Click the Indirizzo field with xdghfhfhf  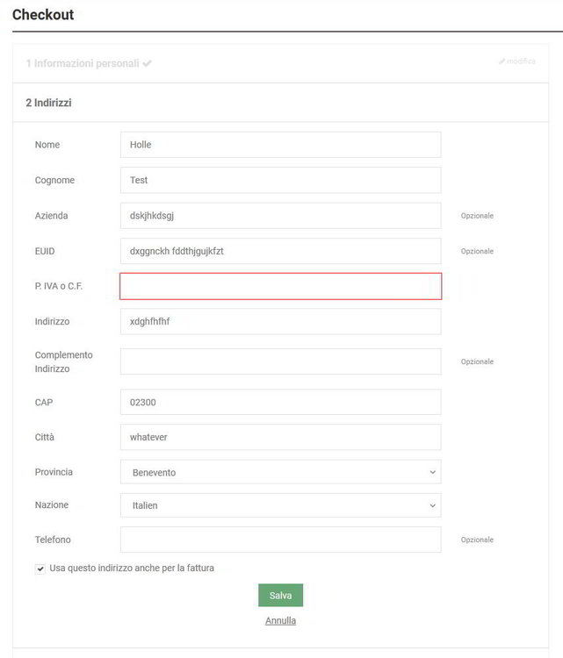pyautogui.click(x=280, y=321)
